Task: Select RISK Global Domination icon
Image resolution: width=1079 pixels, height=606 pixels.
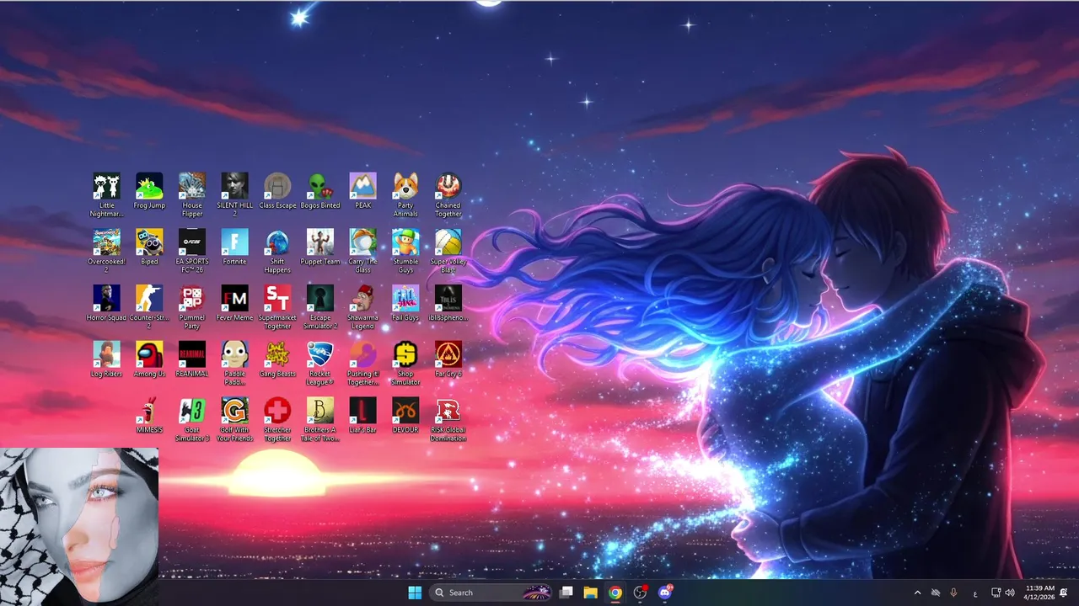Action: [448, 420]
